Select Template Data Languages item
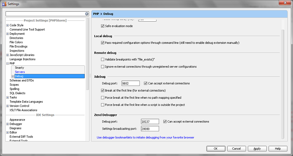Viewport: 293px width, 156px height. (26, 102)
